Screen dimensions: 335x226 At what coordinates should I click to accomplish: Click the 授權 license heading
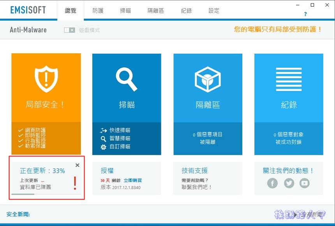tap(107, 171)
